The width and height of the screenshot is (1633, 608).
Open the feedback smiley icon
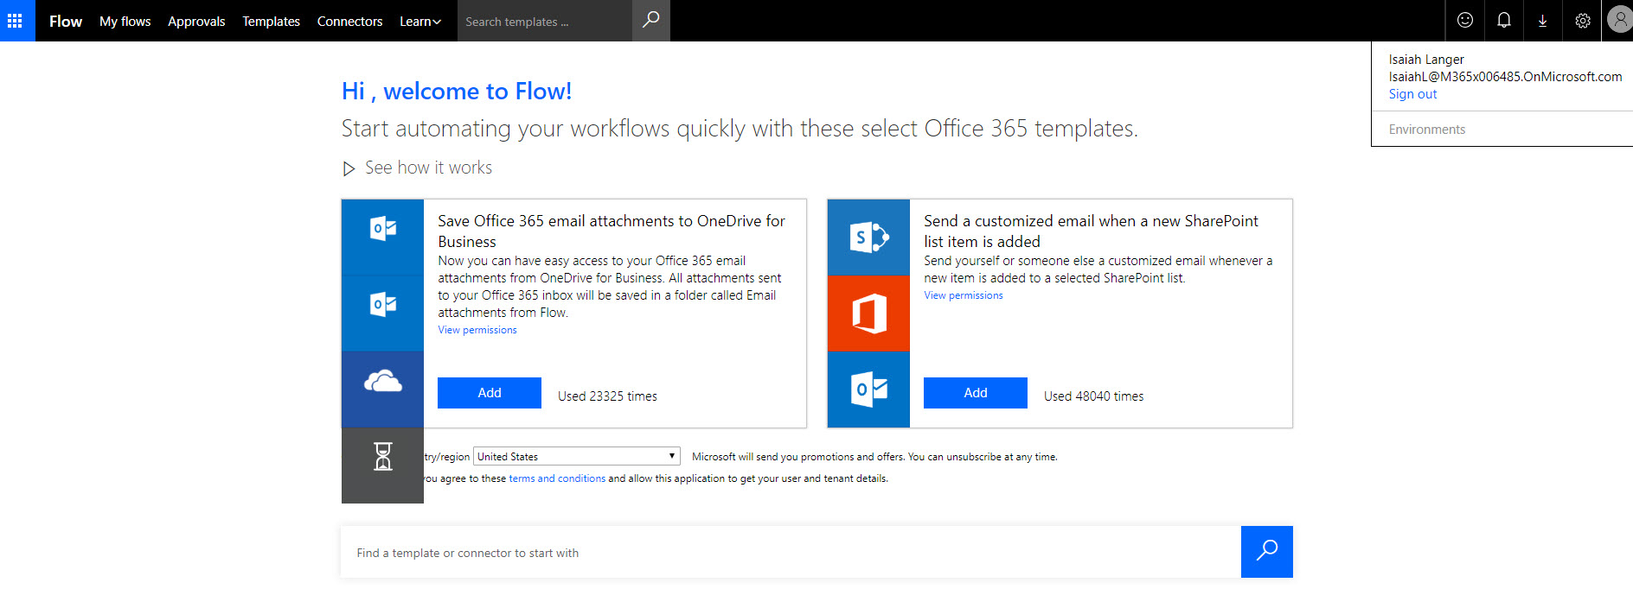(1465, 21)
